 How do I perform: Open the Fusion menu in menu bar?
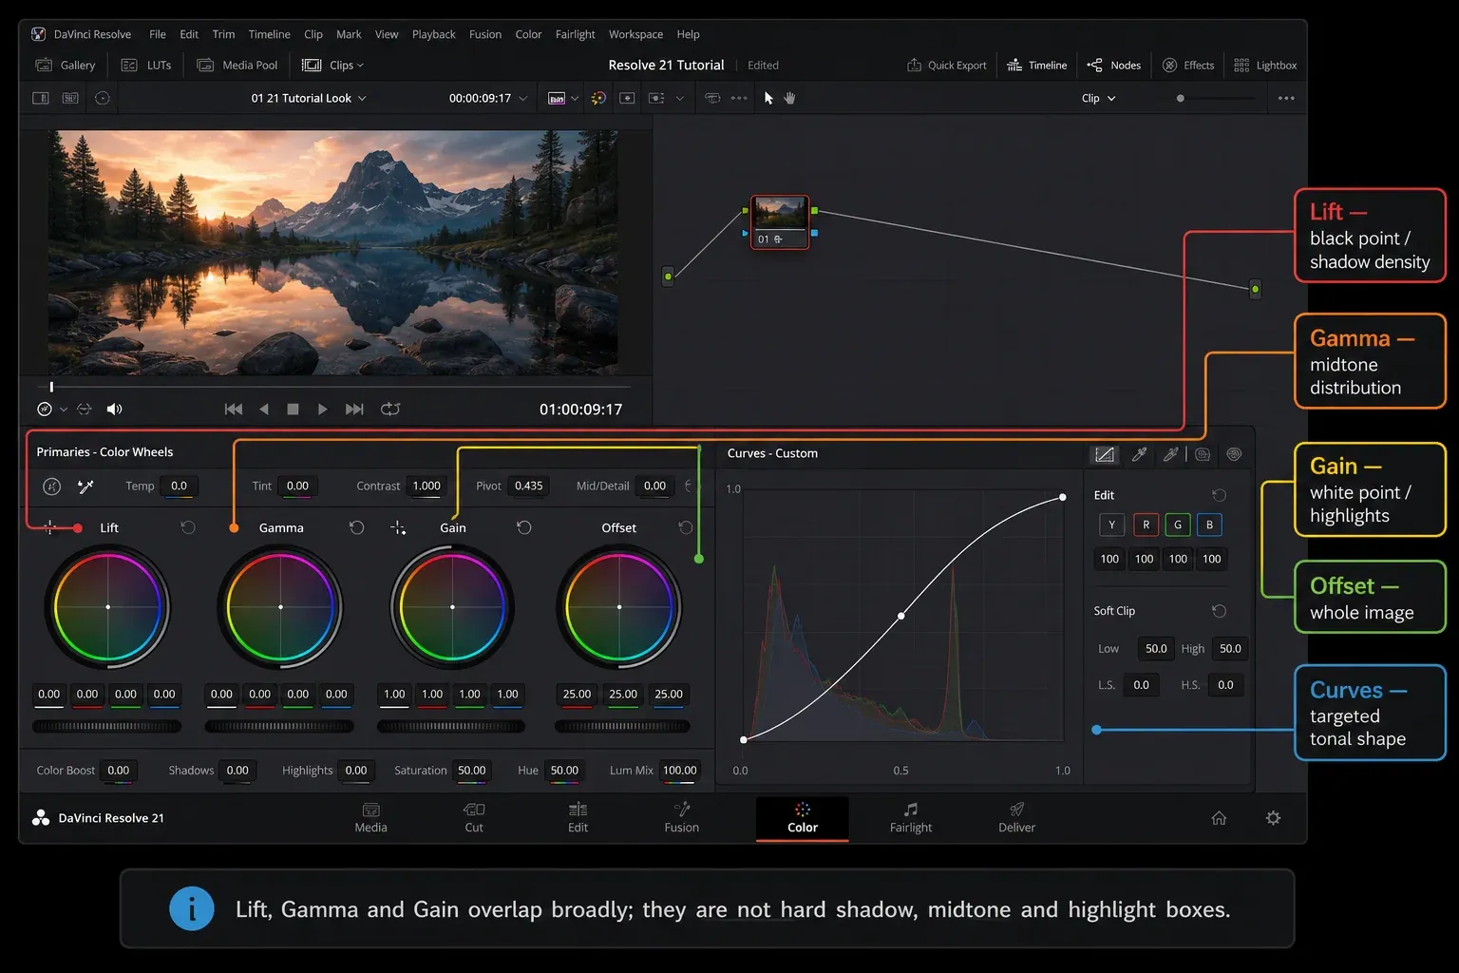coord(485,34)
